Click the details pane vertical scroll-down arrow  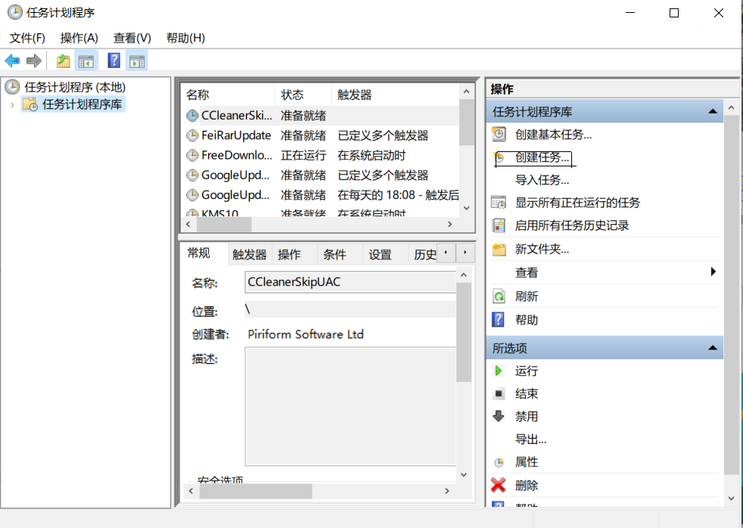click(x=464, y=474)
